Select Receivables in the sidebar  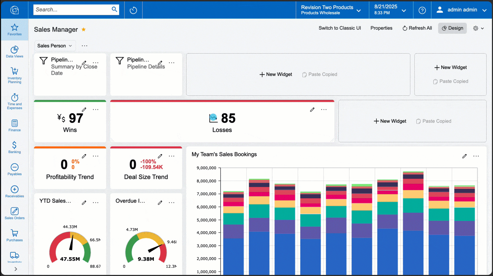[x=14, y=191]
